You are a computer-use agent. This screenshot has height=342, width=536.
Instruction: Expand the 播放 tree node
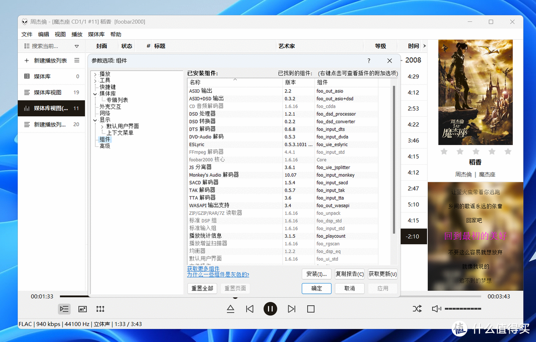click(x=95, y=74)
